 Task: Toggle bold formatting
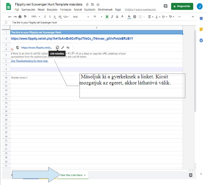[x=107, y=17]
